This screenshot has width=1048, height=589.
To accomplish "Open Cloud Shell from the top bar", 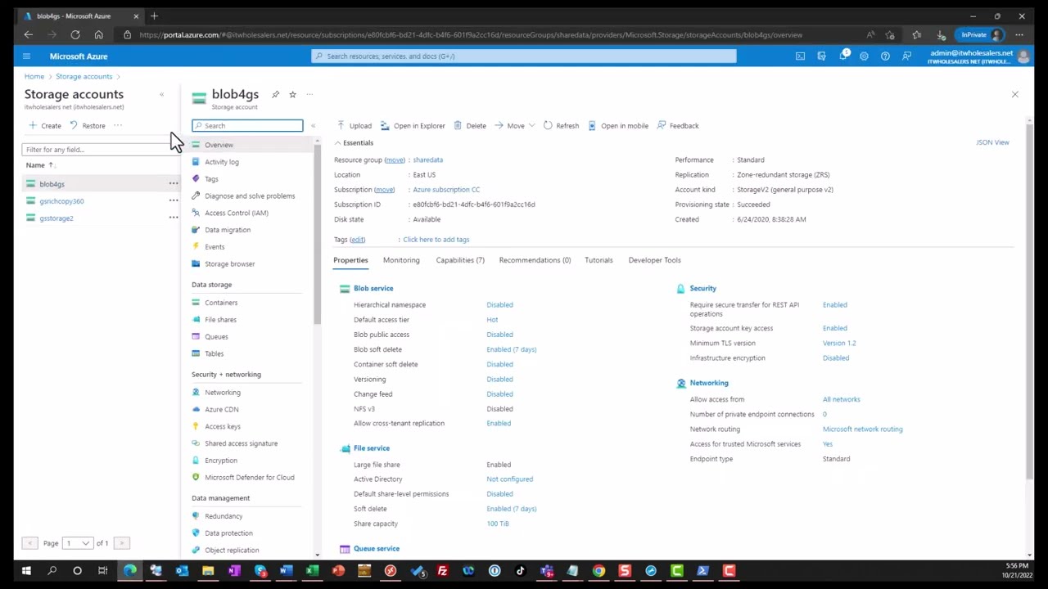I will coord(800,56).
